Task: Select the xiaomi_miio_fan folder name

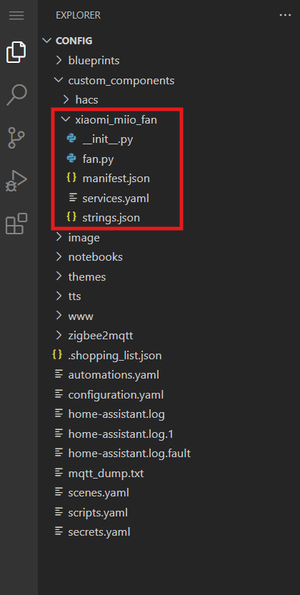Action: (116, 120)
